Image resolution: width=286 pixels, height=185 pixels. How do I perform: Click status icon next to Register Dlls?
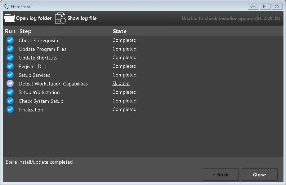point(10,66)
